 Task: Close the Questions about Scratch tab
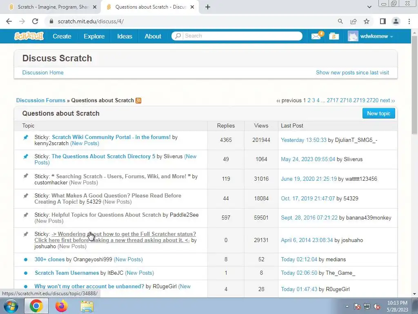(x=192, y=7)
